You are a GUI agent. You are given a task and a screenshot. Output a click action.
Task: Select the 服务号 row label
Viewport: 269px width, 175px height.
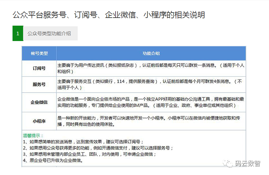tap(39, 84)
